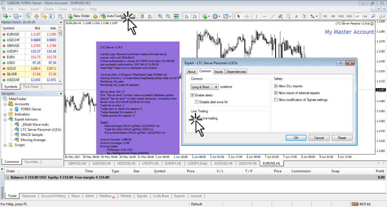Select the Fibonacci retracement tool

click(288, 16)
